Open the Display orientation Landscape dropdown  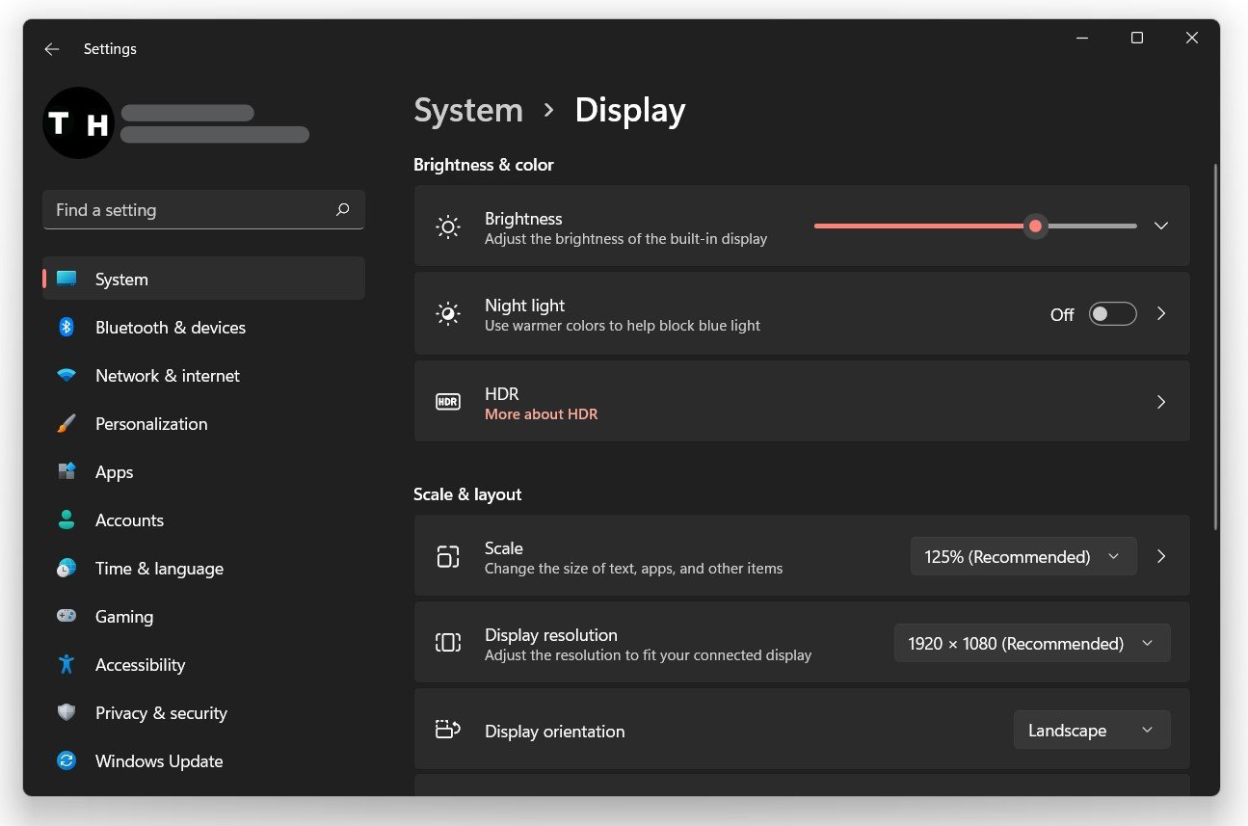pyautogui.click(x=1091, y=731)
